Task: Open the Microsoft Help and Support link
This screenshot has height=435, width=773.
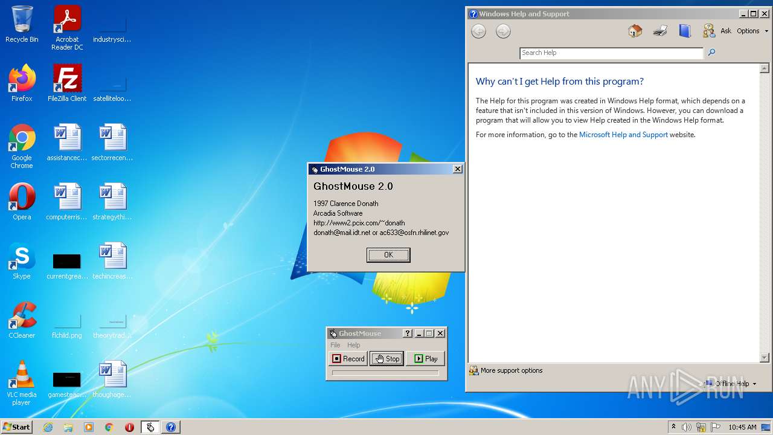Action: [623, 135]
